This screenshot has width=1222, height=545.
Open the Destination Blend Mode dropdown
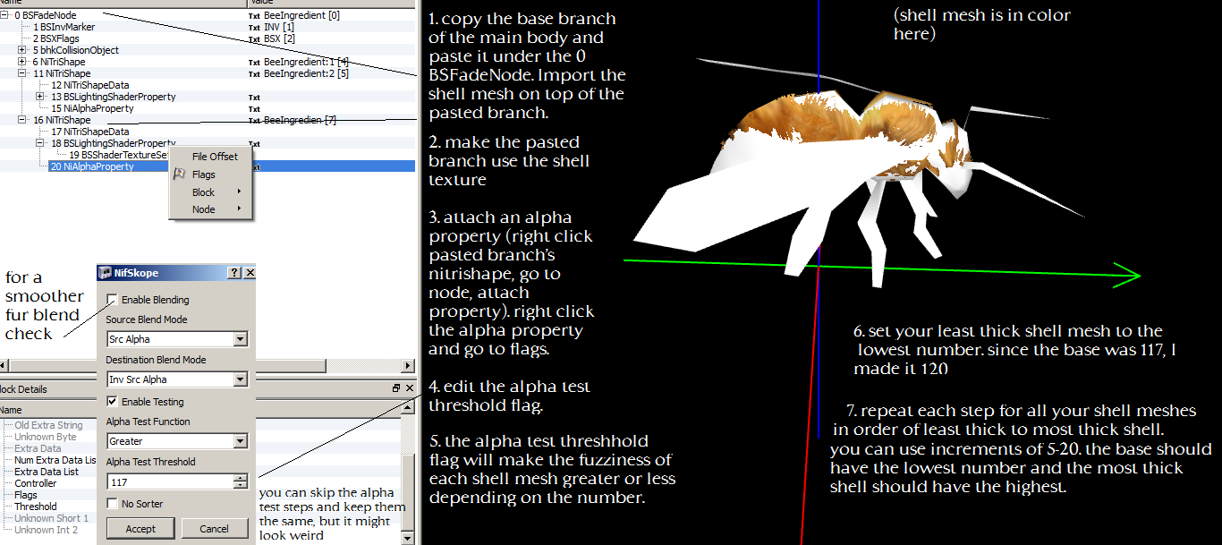pos(240,379)
